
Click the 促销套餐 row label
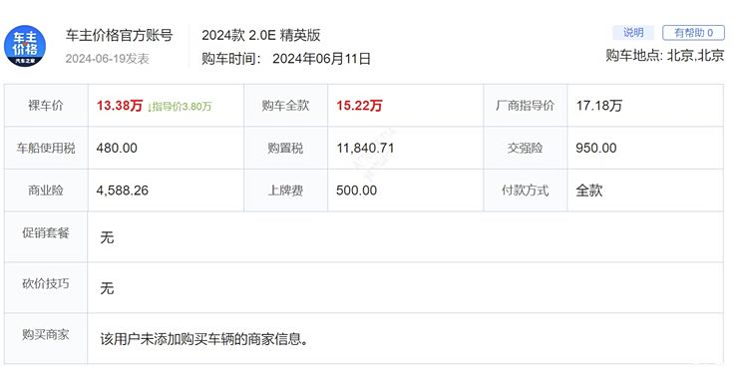point(46,232)
